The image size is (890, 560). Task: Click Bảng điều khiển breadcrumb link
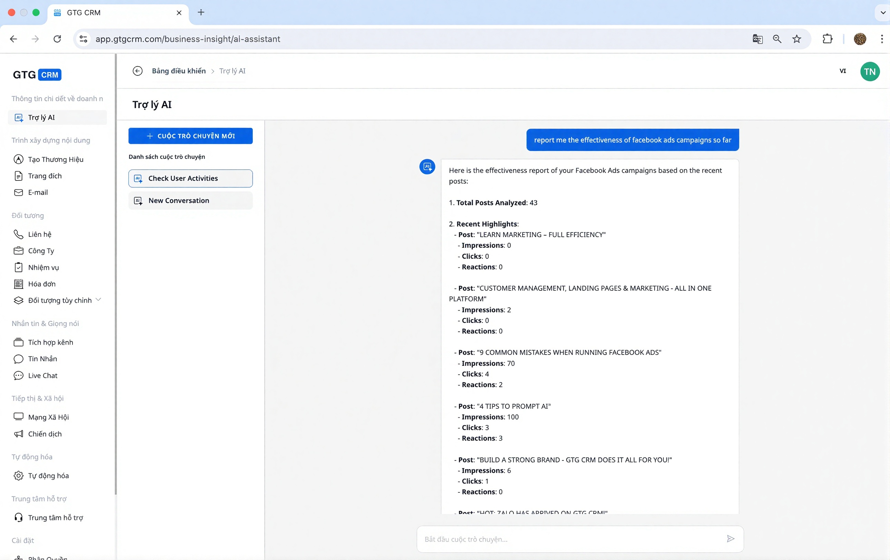point(179,71)
